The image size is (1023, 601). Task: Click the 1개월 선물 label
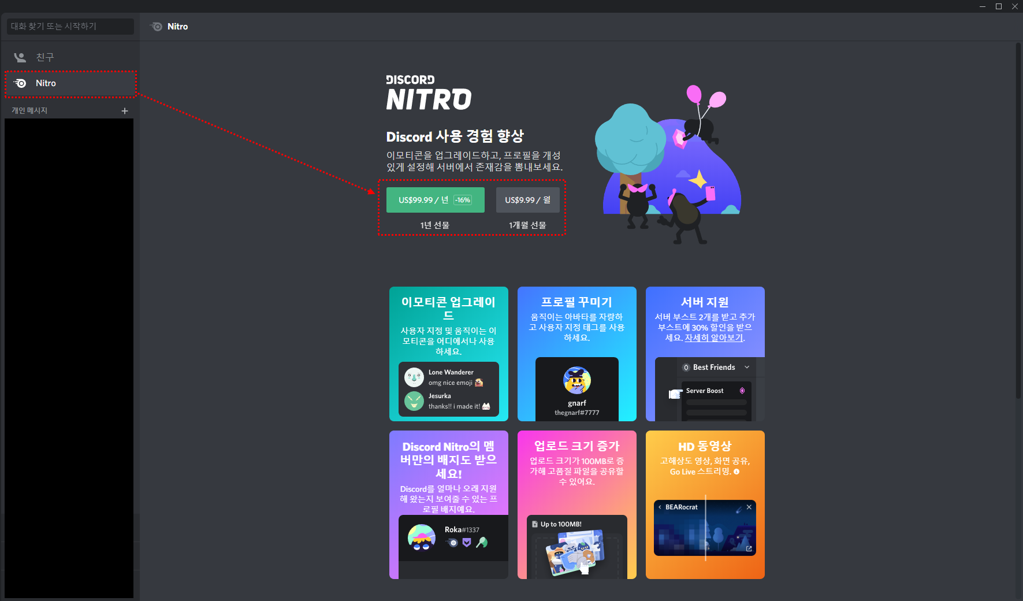pyautogui.click(x=527, y=225)
